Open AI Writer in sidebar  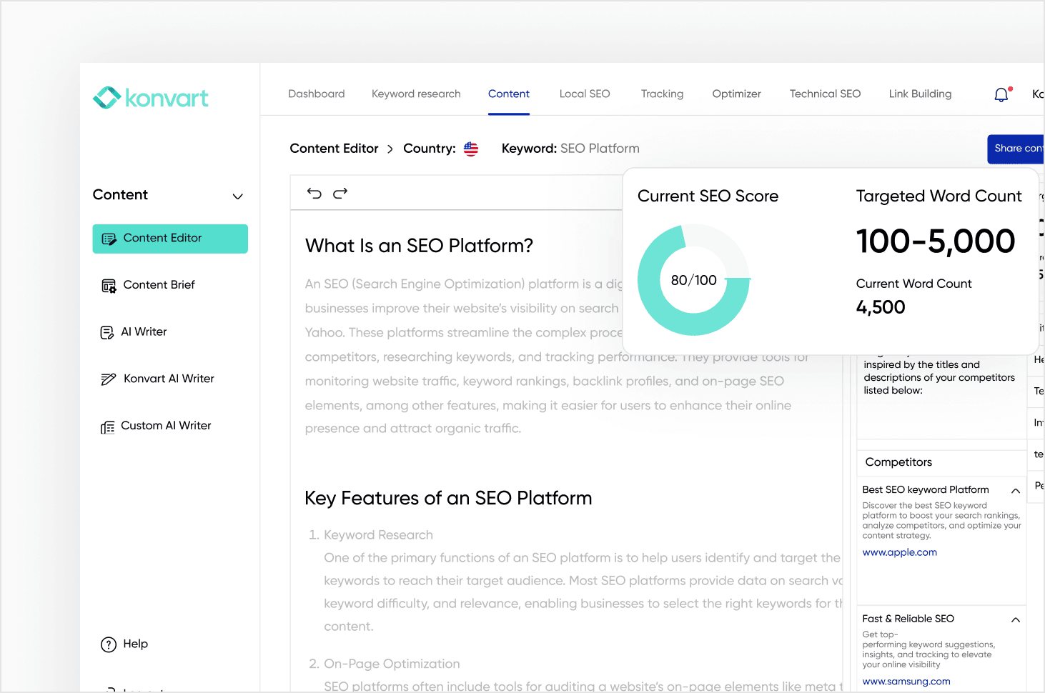coord(144,332)
